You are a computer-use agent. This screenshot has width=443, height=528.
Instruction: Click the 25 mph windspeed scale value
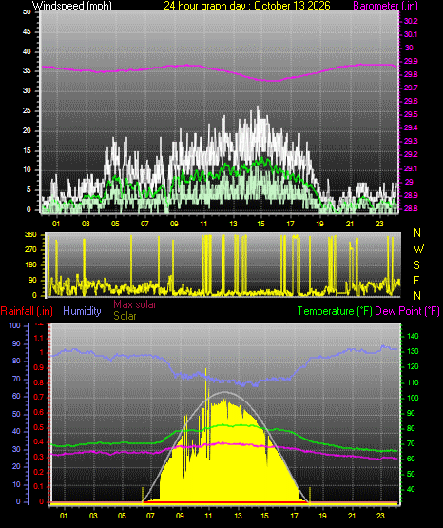pyautogui.click(x=27, y=110)
